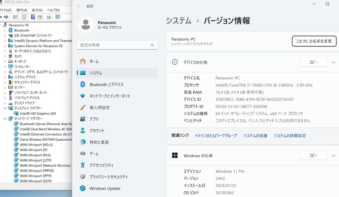Expand the ディスク ドライブ category
Viewport: 339px width, 197px height.
(x=5, y=103)
